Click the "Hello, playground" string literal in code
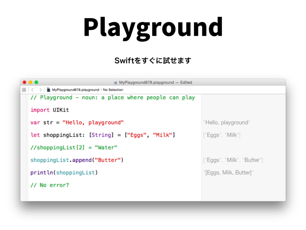Screen dimensions: 306x230 point(93,122)
